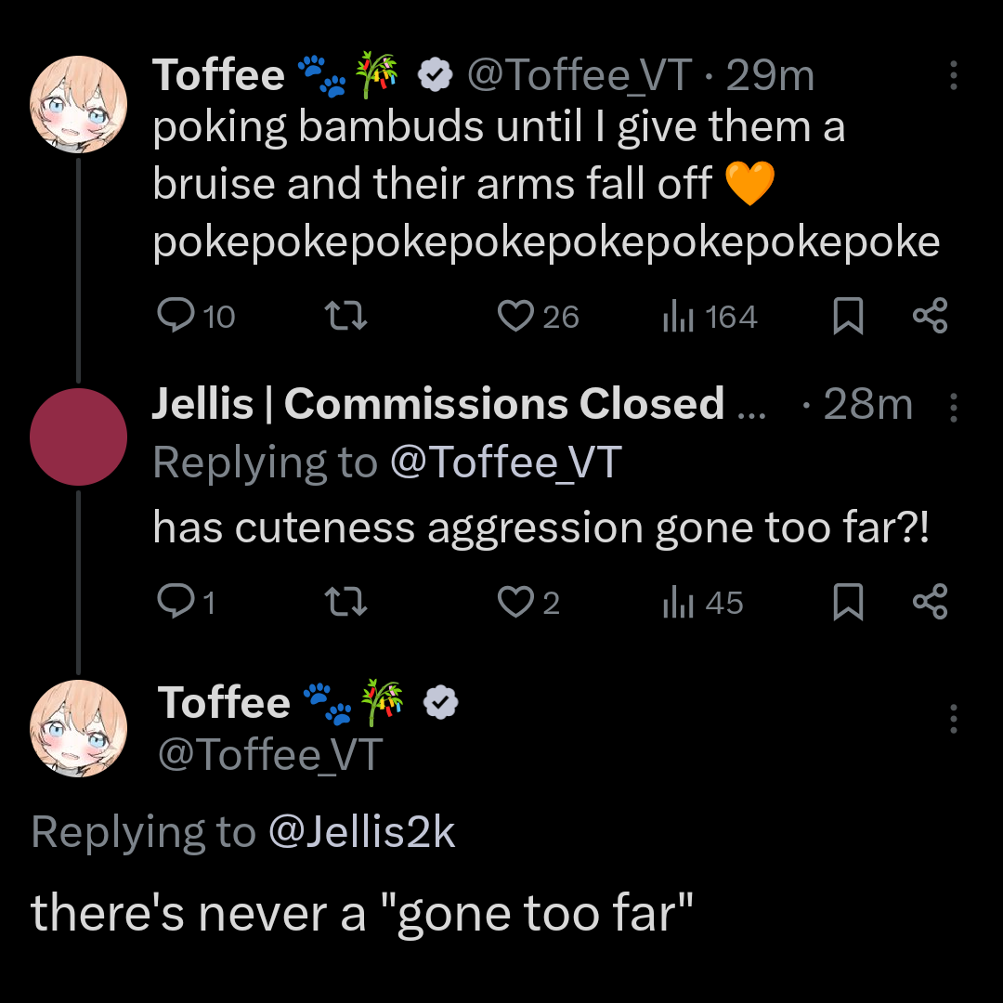This screenshot has height=1003, width=1003.
Task: Open more options for Toffee's first tweet
Action: [953, 76]
